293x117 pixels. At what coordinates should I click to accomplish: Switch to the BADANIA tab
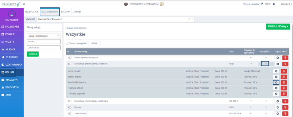[x=66, y=12]
